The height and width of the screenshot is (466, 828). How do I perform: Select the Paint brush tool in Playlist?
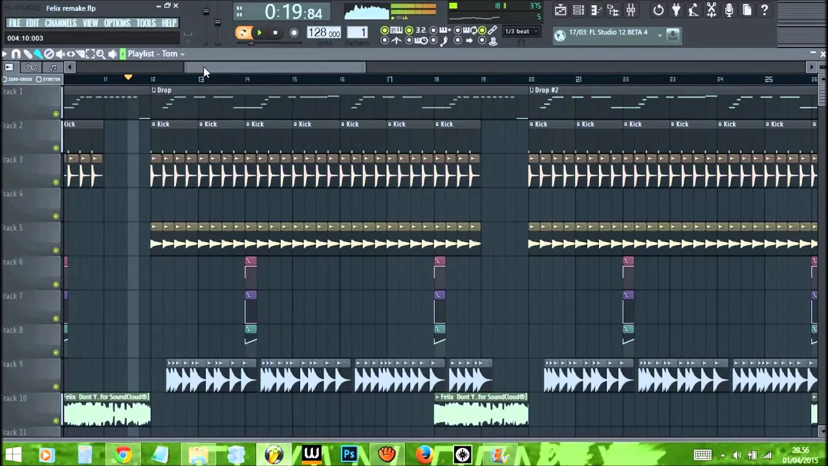point(38,54)
